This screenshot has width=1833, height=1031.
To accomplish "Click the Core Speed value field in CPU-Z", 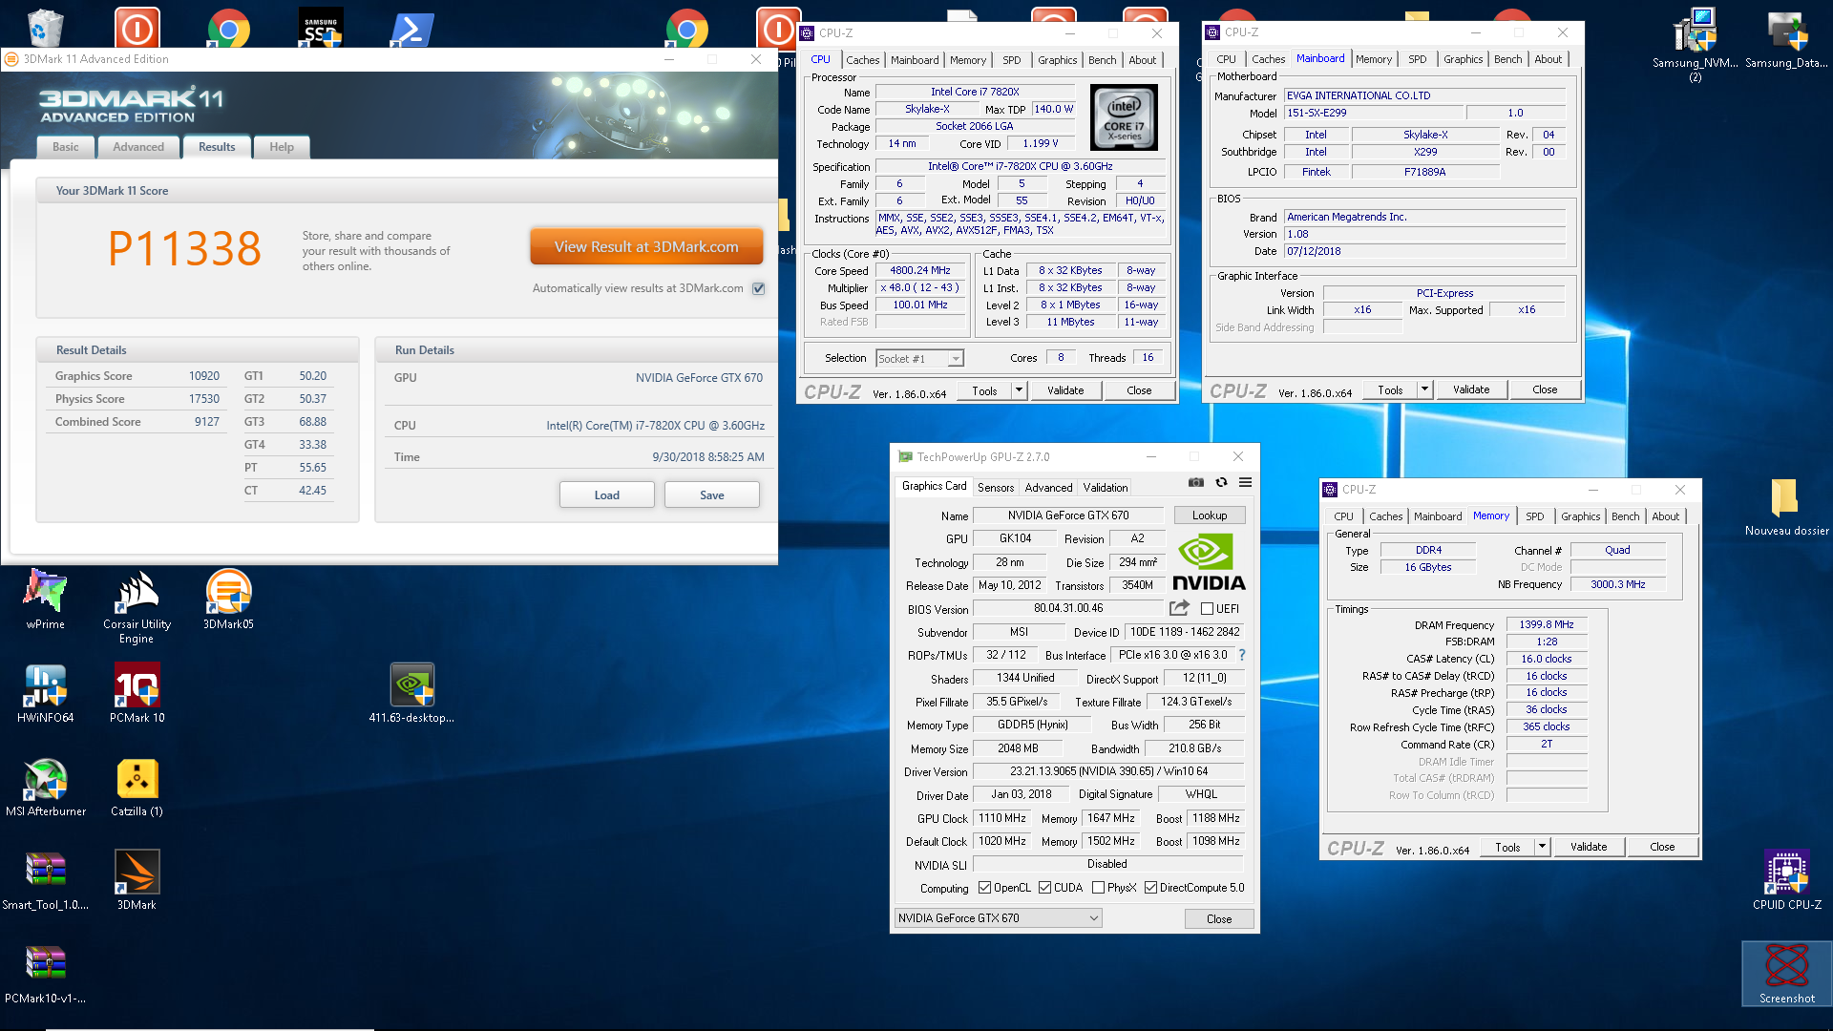I will tap(920, 271).
